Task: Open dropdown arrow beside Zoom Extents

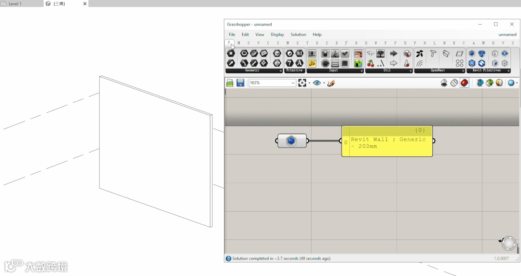Action: [309, 83]
